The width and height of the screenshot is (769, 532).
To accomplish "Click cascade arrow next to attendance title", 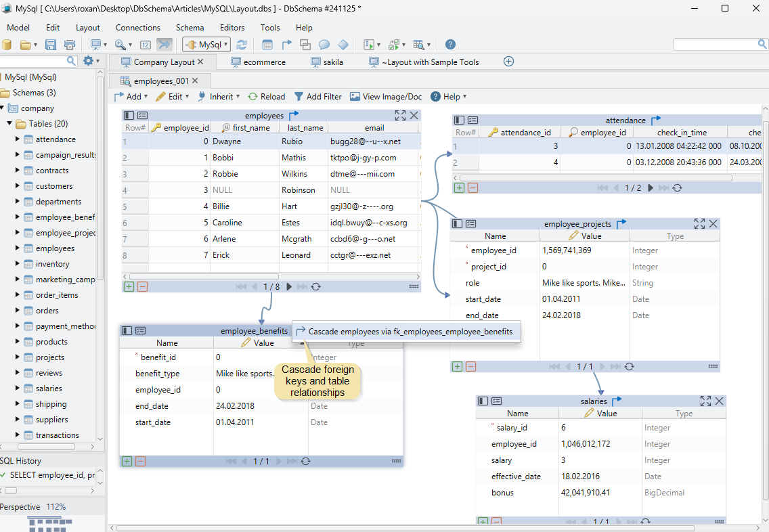I will [656, 120].
